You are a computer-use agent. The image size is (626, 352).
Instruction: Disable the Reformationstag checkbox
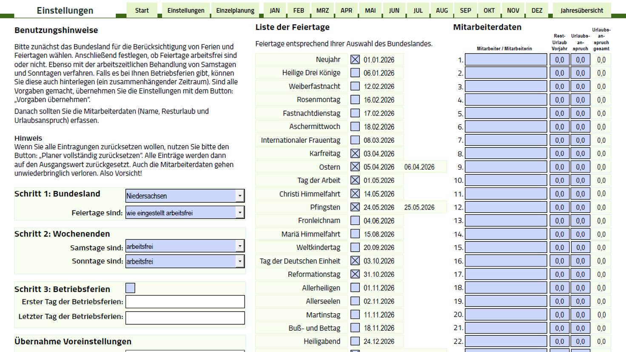pos(355,274)
